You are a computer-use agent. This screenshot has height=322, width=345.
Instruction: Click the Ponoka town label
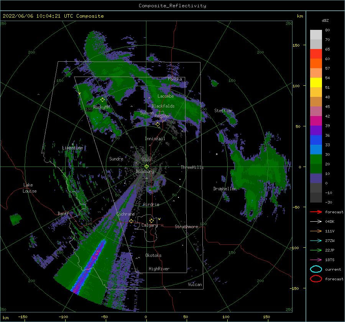point(175,79)
